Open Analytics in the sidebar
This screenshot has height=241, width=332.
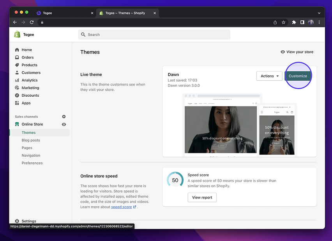click(30, 80)
